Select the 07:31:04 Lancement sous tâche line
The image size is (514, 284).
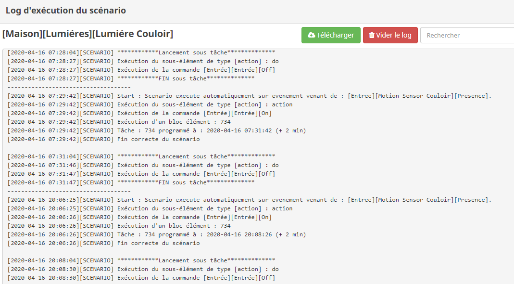tap(141, 156)
